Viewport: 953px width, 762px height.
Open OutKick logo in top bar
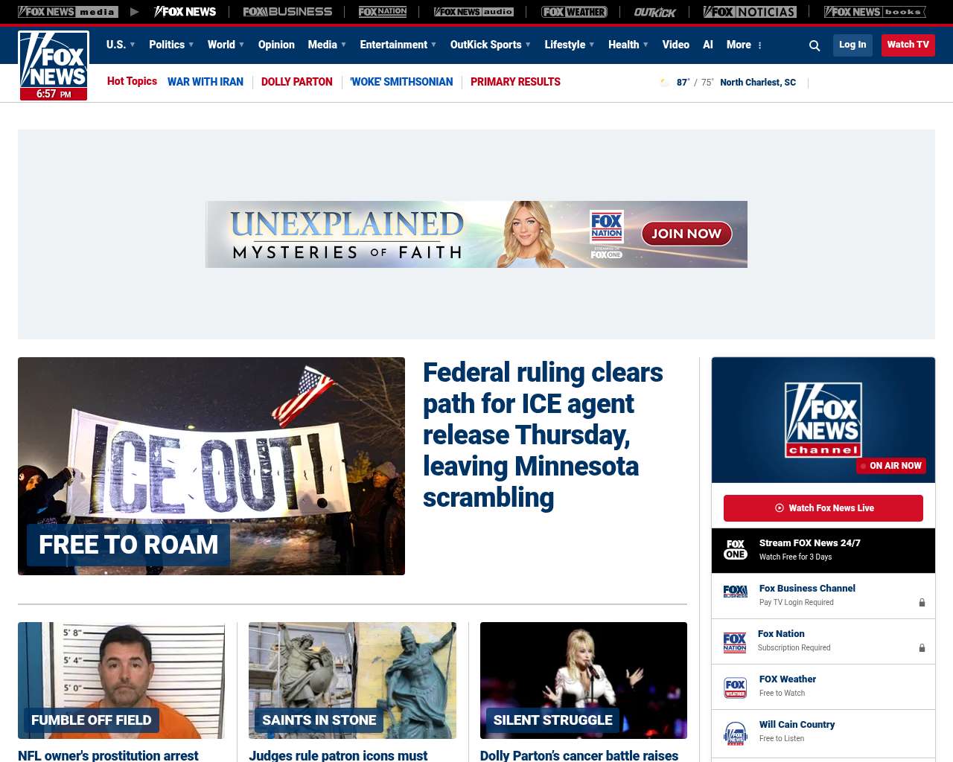click(x=655, y=12)
